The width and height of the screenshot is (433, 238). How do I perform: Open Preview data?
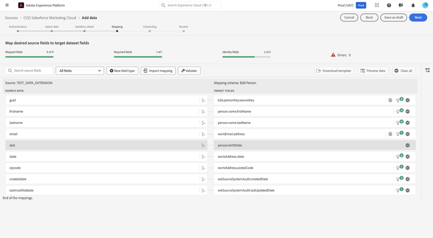(x=373, y=71)
